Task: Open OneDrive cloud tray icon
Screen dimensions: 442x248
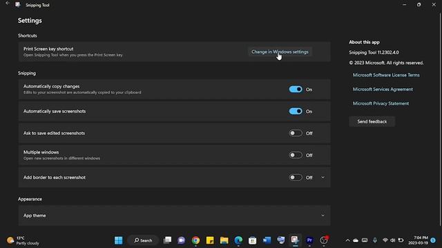Action: tap(356, 240)
